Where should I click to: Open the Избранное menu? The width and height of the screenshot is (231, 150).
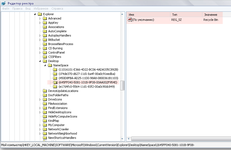click(x=41, y=9)
